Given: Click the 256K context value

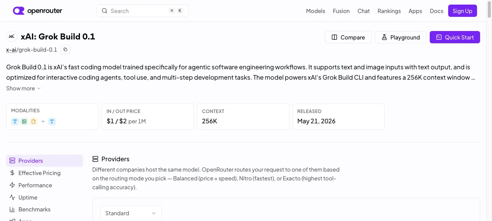Looking at the screenshot, I should [x=209, y=121].
